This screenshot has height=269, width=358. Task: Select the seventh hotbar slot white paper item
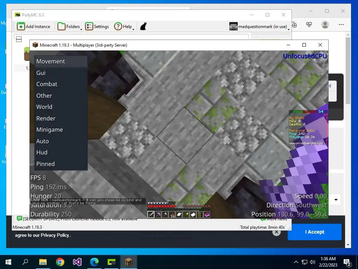[193, 215]
